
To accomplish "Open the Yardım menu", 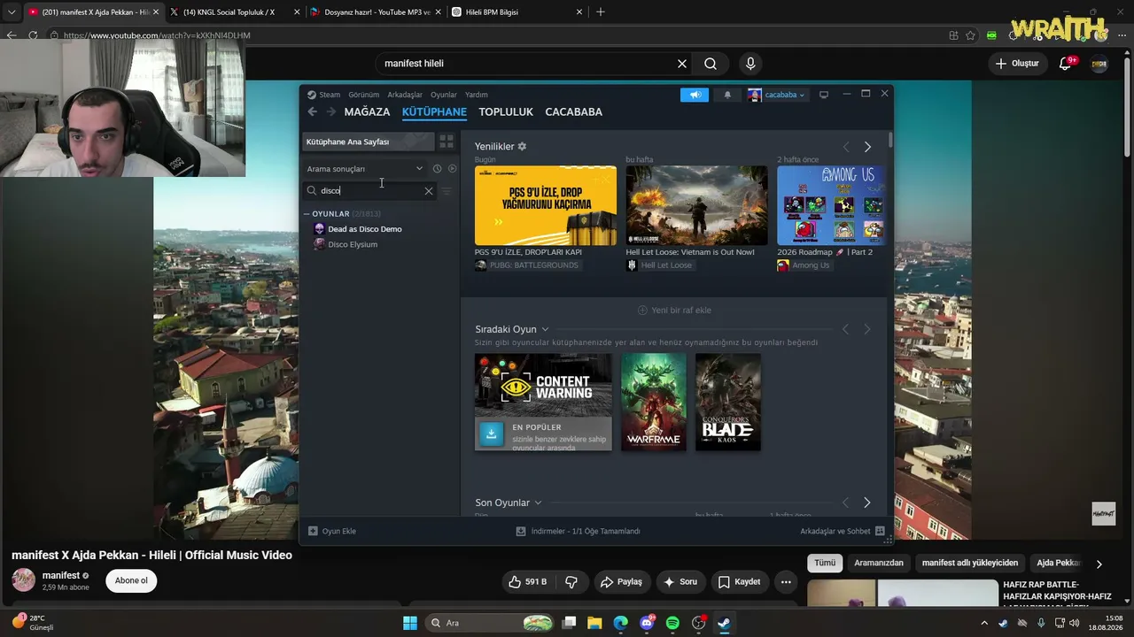I will [477, 95].
